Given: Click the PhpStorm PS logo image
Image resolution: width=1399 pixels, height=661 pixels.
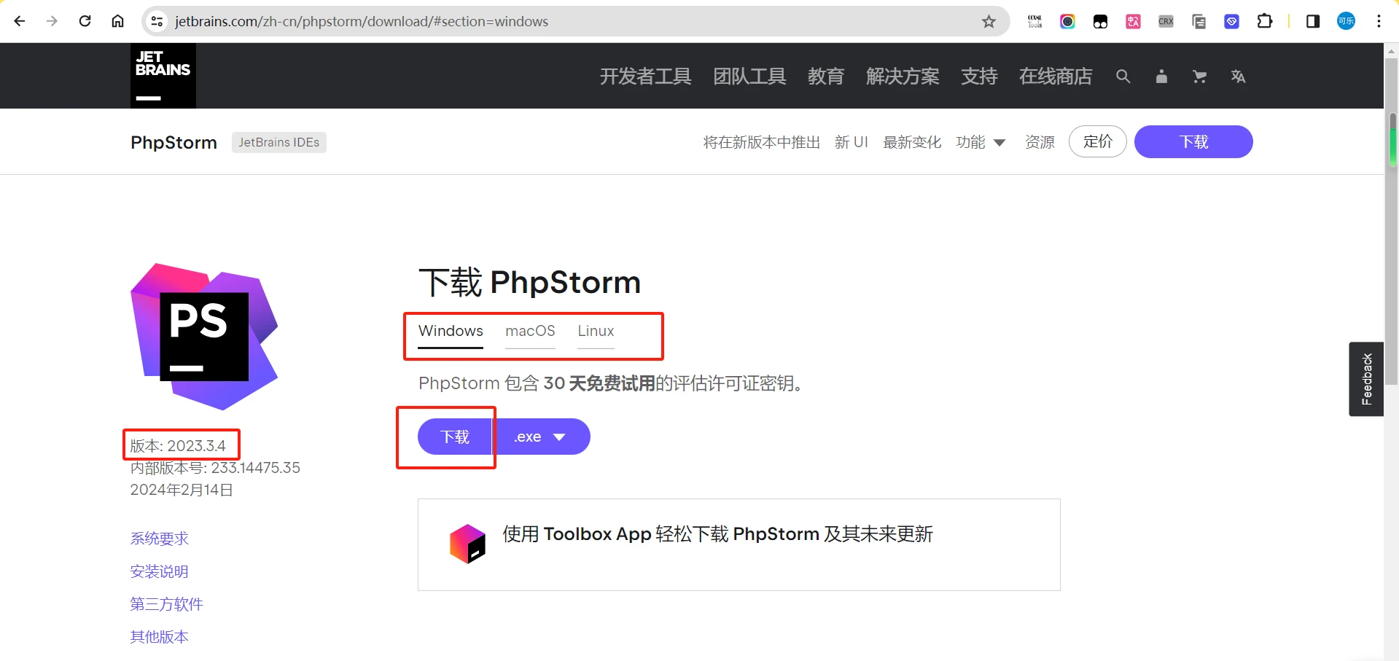Looking at the screenshot, I should (x=204, y=336).
